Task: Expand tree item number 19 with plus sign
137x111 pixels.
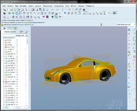Action: pos(4,82)
